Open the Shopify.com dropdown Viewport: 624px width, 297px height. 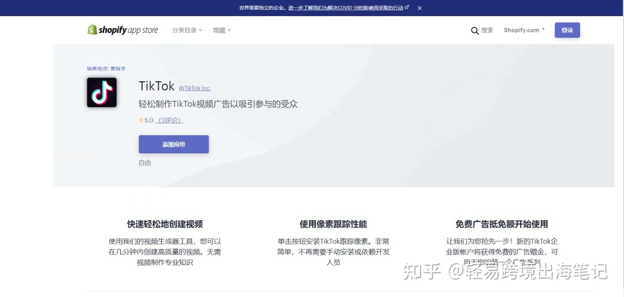coord(524,30)
